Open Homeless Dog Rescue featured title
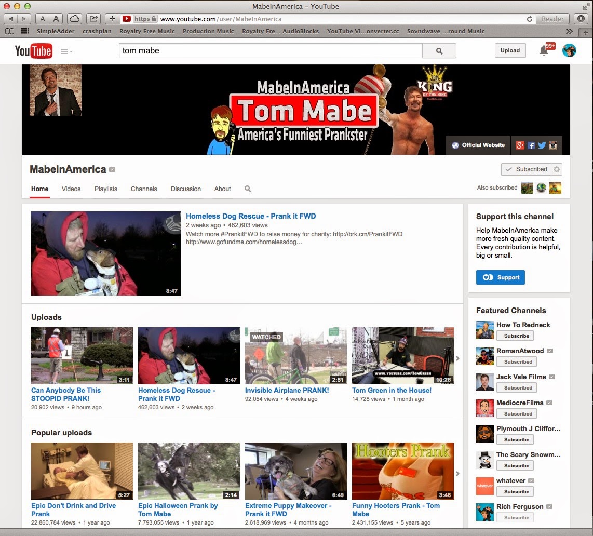The width and height of the screenshot is (593, 536). click(x=251, y=216)
